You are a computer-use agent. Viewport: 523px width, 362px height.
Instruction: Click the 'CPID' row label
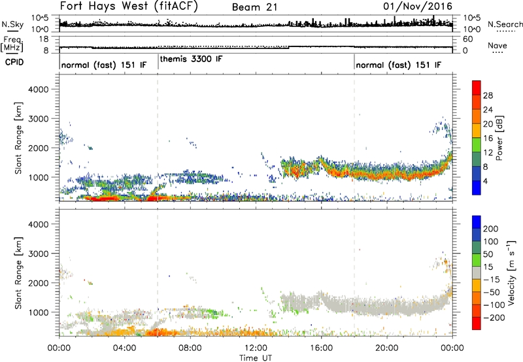click(x=14, y=62)
